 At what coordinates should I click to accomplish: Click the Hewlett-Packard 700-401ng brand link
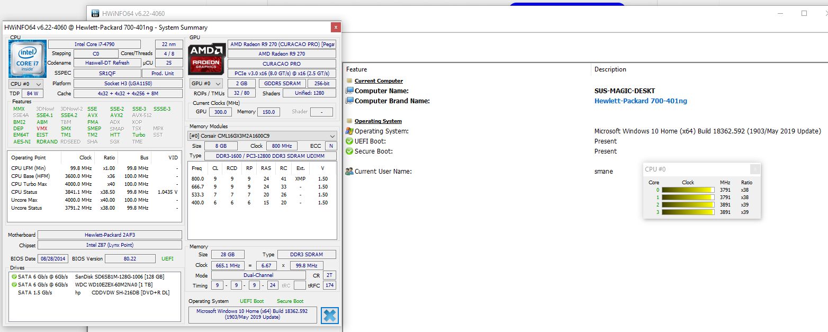pos(641,101)
